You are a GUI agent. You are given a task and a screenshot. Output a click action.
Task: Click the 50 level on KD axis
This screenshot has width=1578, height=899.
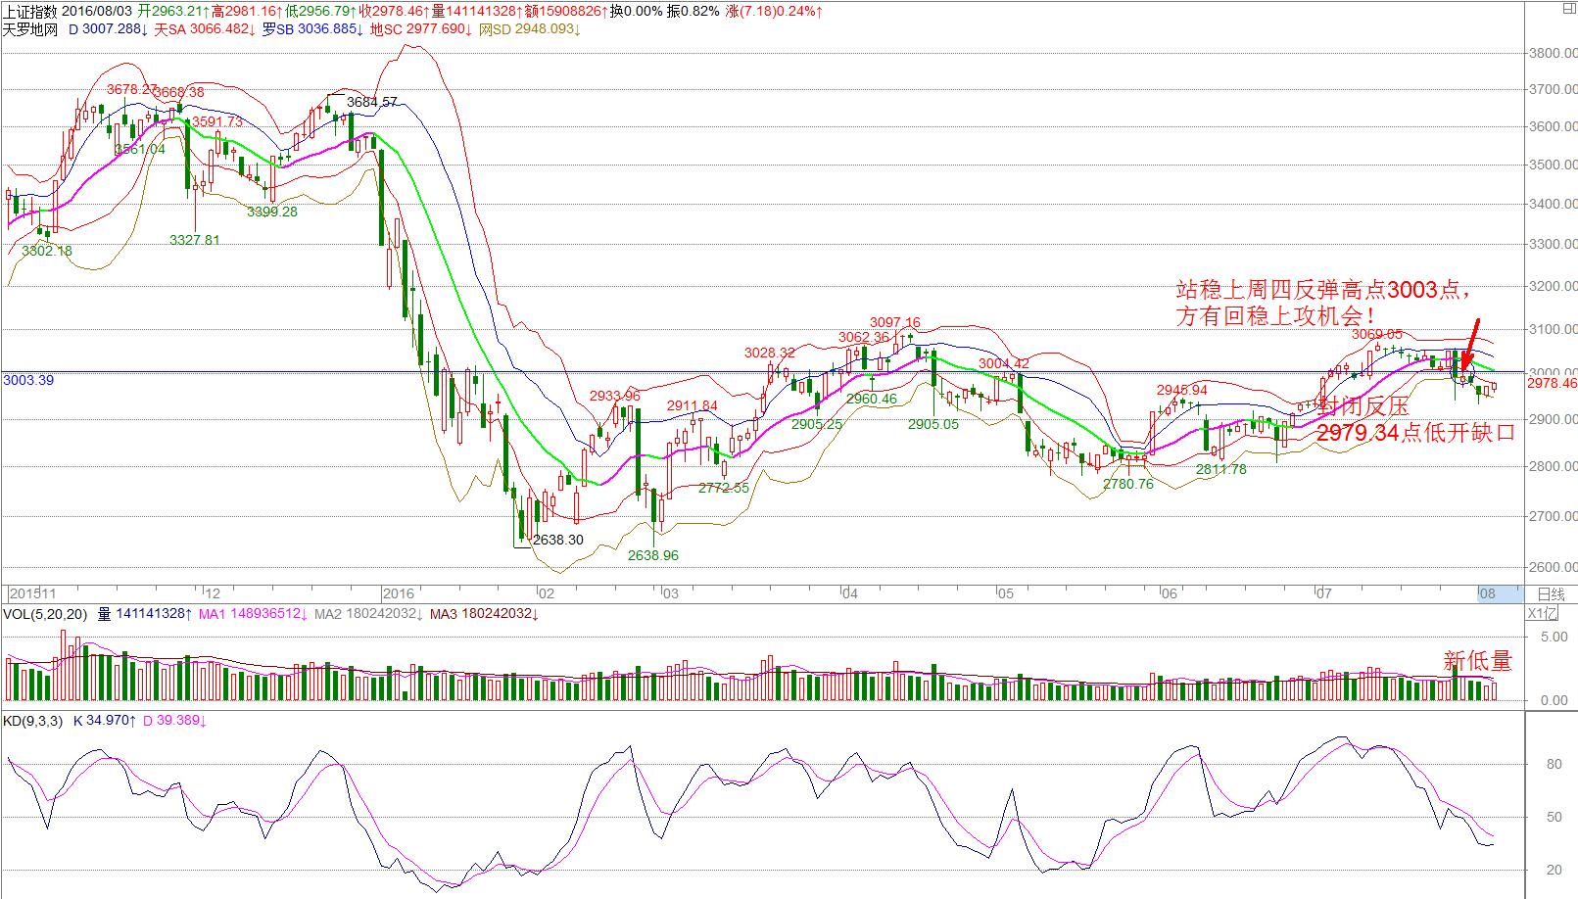1554,817
